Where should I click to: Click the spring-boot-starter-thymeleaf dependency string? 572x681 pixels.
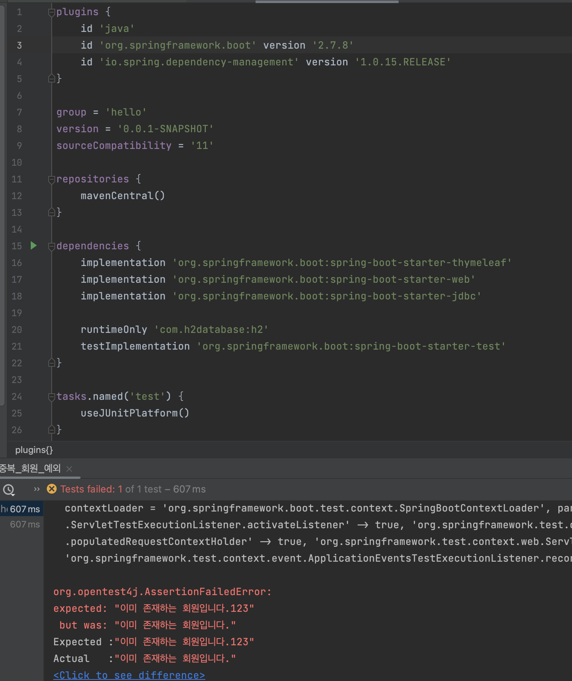click(x=342, y=263)
